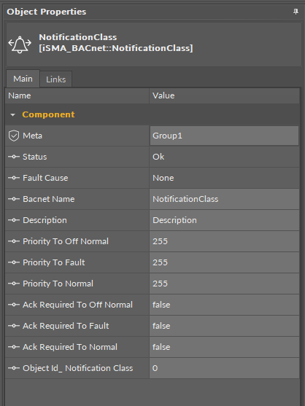This screenshot has height=406, width=305.
Task: Click the slot icon next to Fault Cause
Action: 14,178
